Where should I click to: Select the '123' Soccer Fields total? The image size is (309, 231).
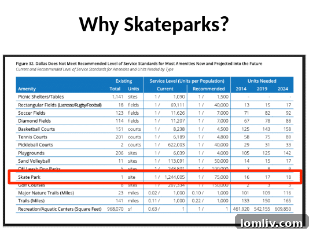119,113
